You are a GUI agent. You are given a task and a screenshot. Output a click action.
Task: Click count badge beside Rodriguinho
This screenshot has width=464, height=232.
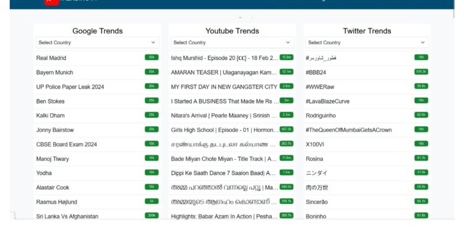point(421,115)
